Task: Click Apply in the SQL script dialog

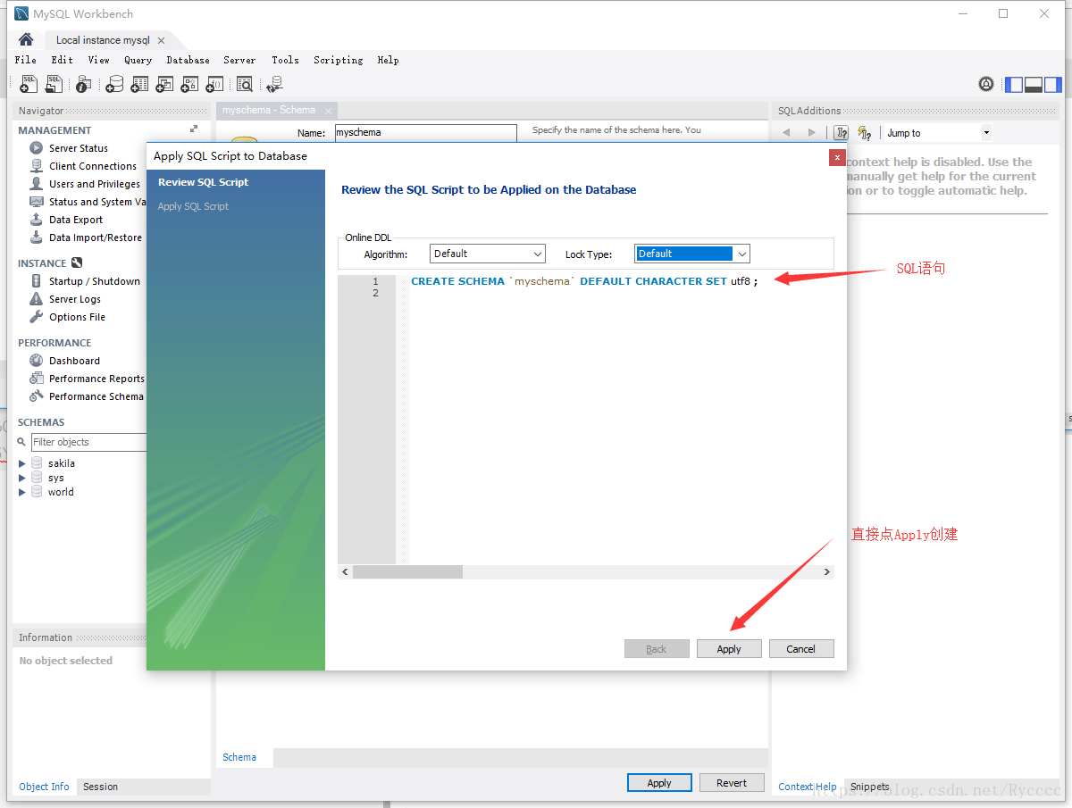Action: point(729,649)
